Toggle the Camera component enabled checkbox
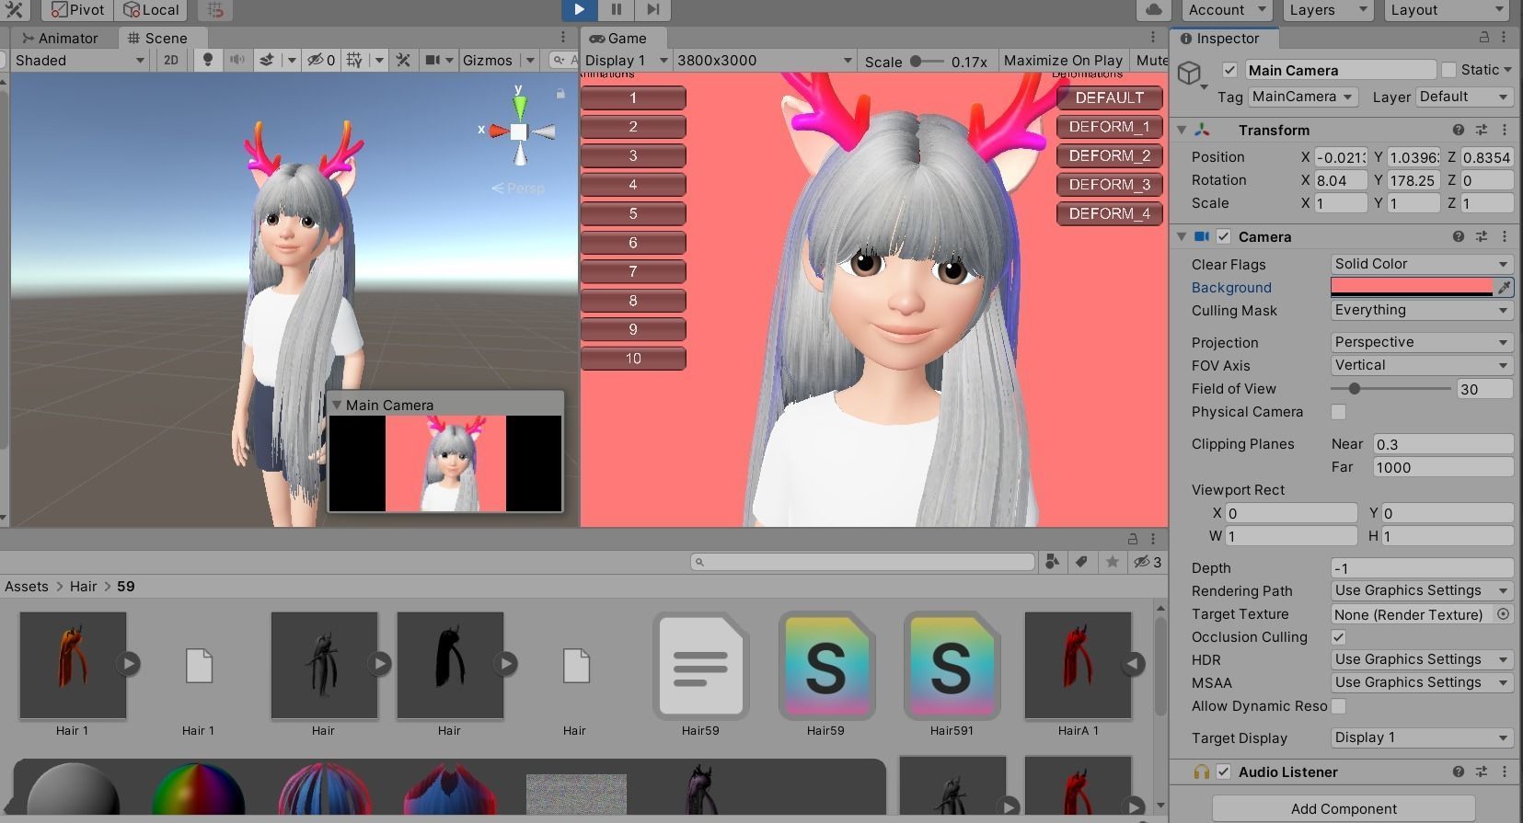Viewport: 1523px width, 823px height. point(1223,236)
